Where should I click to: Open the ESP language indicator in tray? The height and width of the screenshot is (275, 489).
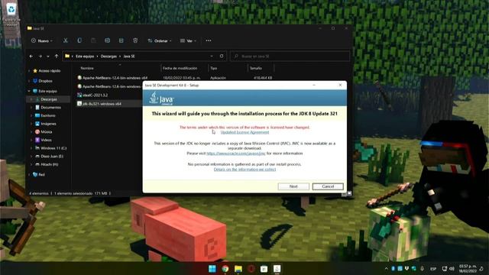[433, 269]
